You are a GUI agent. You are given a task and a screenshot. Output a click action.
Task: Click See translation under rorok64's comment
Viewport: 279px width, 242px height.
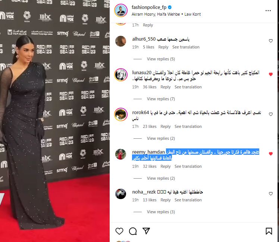coord(188,126)
